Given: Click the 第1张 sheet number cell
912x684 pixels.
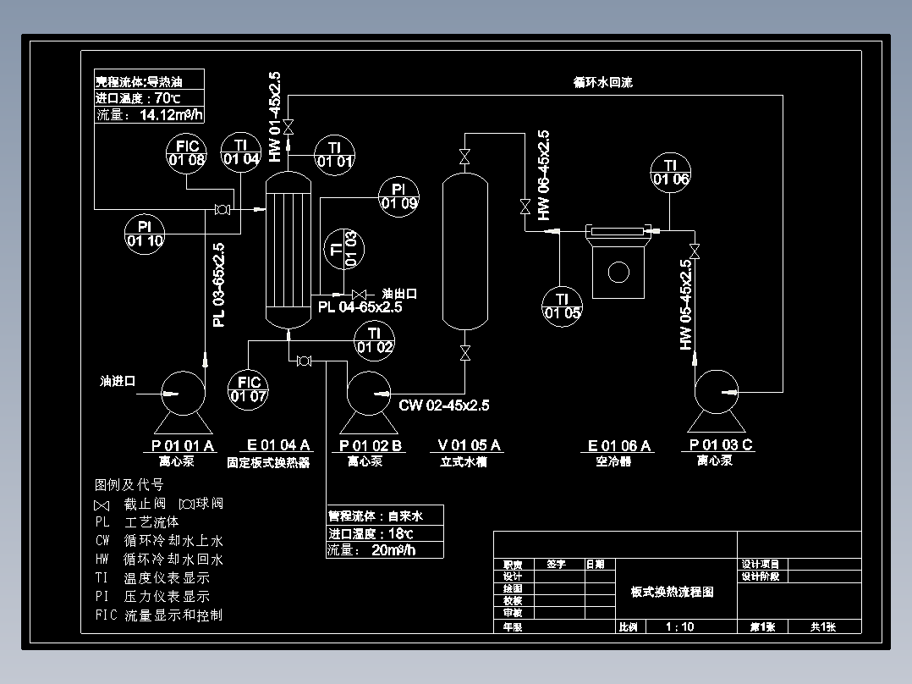Looking at the screenshot, I should (762, 627).
